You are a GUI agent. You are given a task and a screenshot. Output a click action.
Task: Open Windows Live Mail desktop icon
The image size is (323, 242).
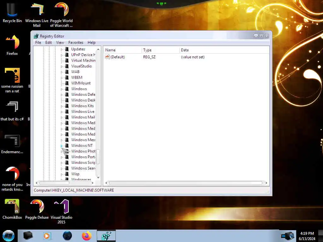click(37, 15)
